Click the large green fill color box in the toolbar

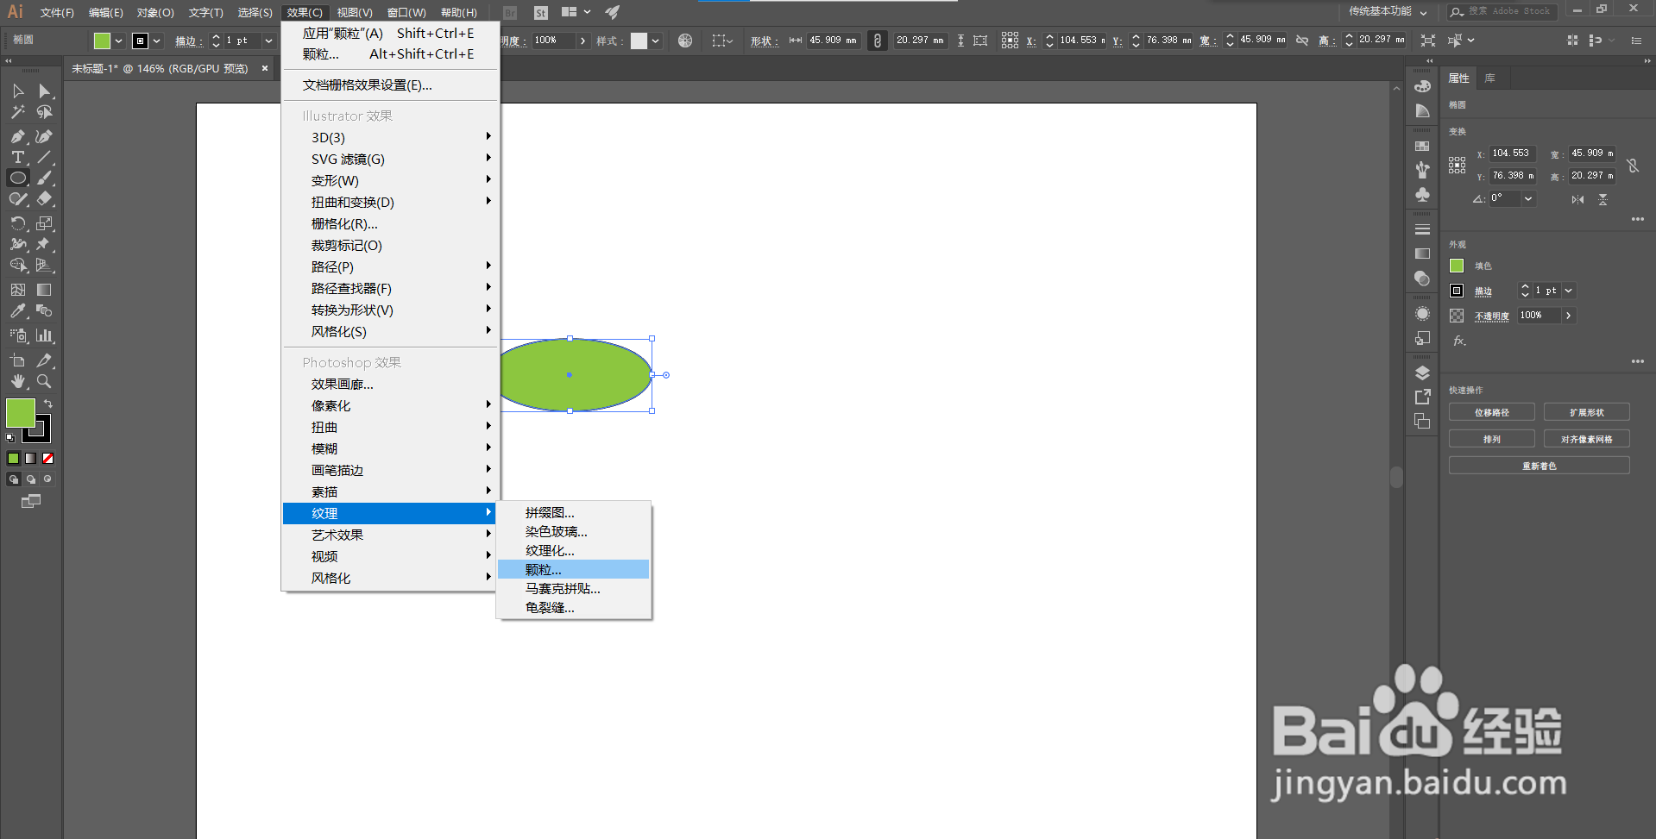(x=21, y=413)
